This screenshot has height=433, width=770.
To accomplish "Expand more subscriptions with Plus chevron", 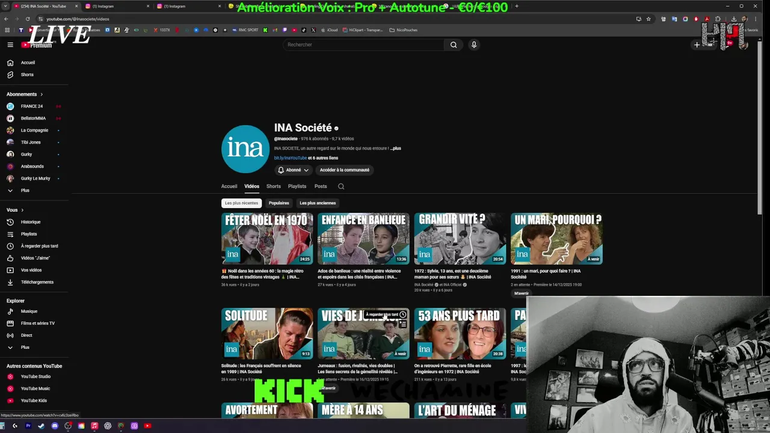I will (10, 191).
